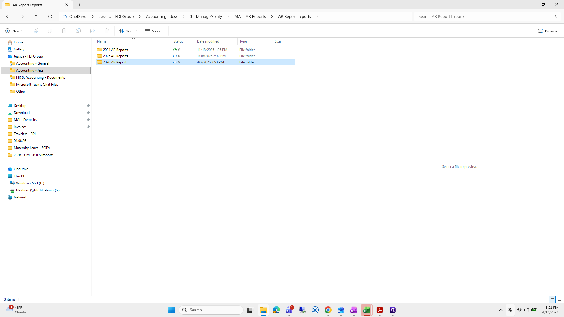Refresh the current folder view
The height and width of the screenshot is (317, 564).
coord(50,16)
